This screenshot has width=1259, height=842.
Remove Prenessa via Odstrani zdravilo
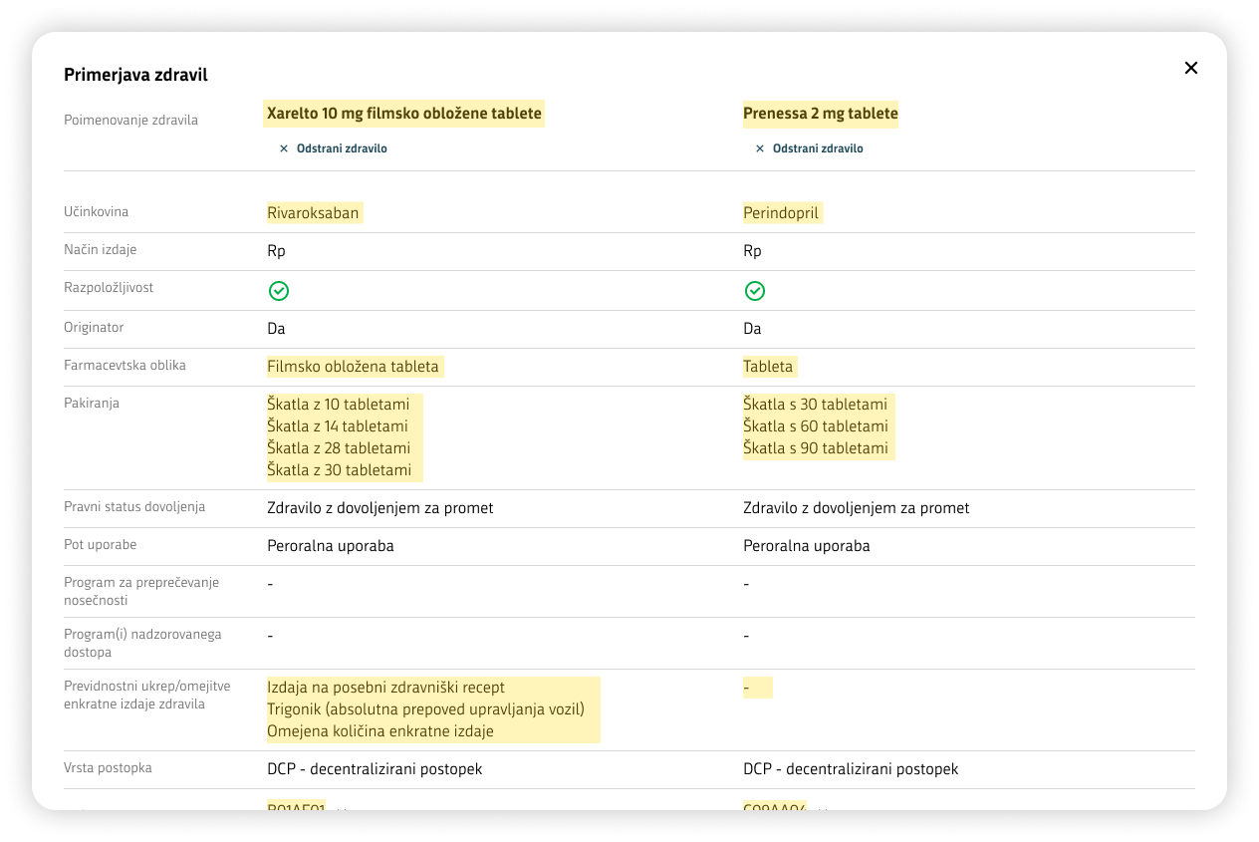pyautogui.click(x=810, y=148)
